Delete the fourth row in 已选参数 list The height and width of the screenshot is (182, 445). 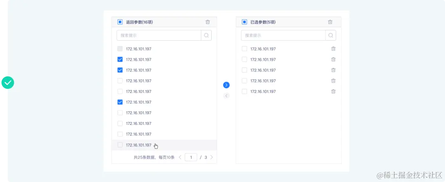333,81
